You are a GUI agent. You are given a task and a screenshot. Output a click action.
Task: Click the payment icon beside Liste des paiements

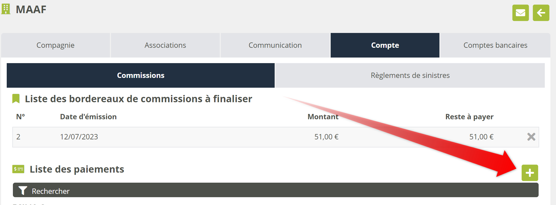tap(18, 169)
